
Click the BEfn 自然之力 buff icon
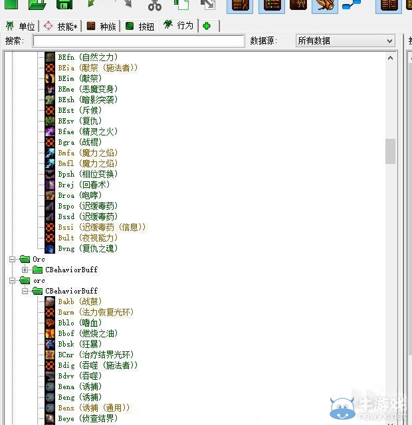[x=50, y=57]
